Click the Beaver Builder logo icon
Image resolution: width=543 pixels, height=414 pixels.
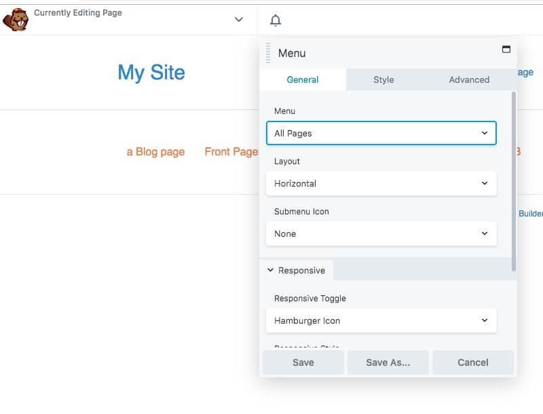pyautogui.click(x=15, y=20)
